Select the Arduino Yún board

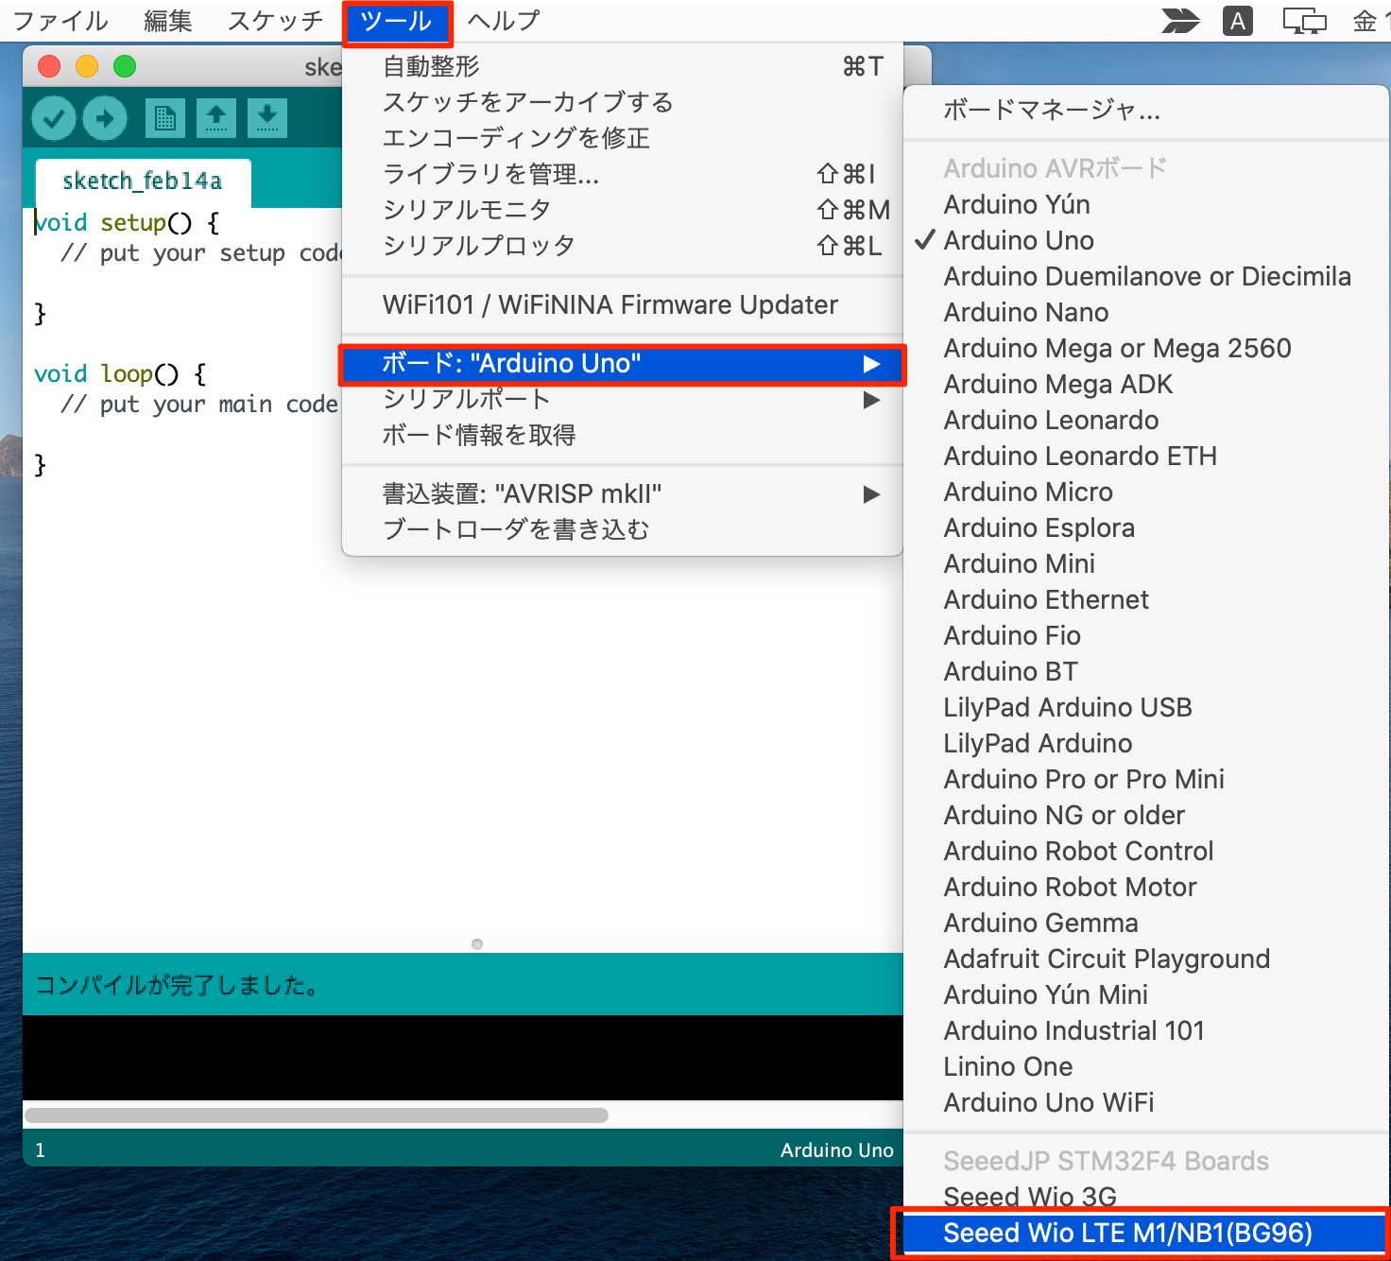click(x=1145, y=204)
